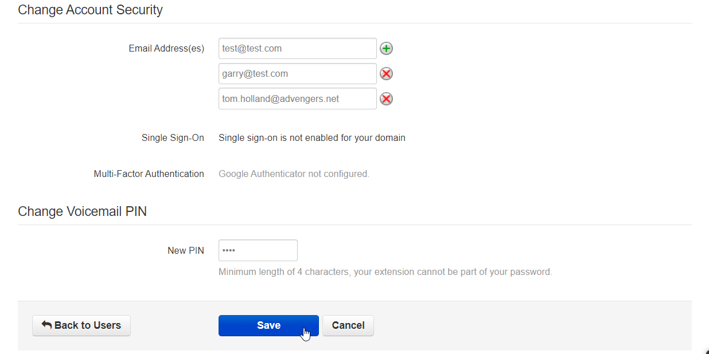709x354 pixels.
Task: Delete the tom.holland@advengers.net email entry
Action: tap(387, 99)
